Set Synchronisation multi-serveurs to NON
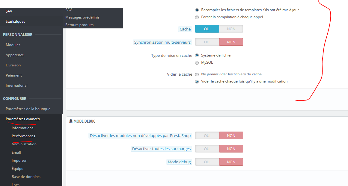The width and height of the screenshot is (348, 186). [231, 42]
